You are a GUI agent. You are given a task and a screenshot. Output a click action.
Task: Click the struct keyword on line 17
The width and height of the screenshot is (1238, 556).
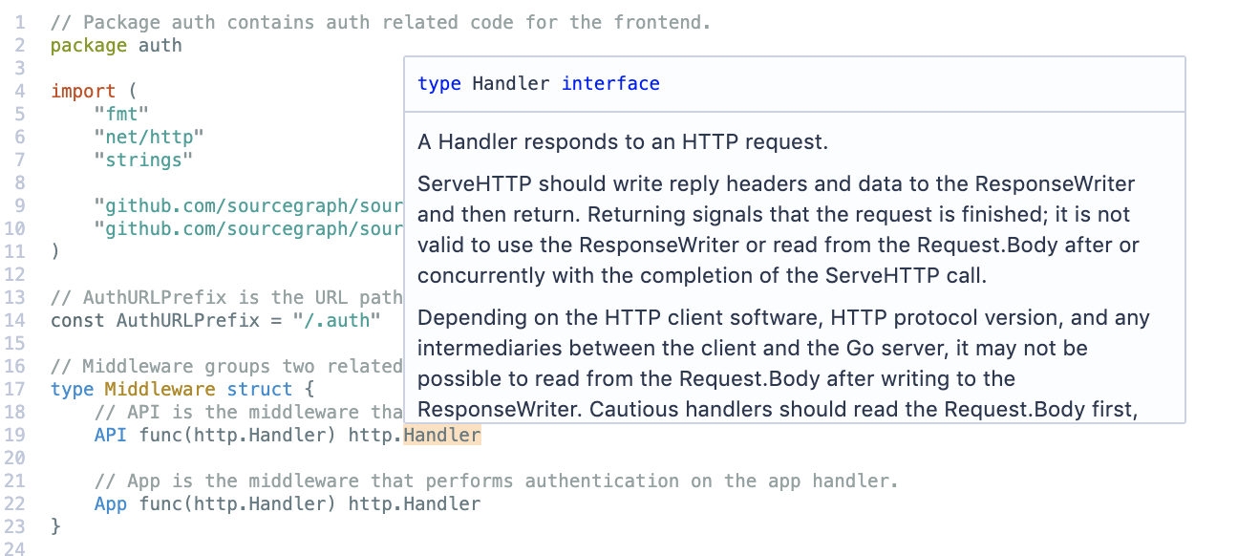(x=260, y=390)
